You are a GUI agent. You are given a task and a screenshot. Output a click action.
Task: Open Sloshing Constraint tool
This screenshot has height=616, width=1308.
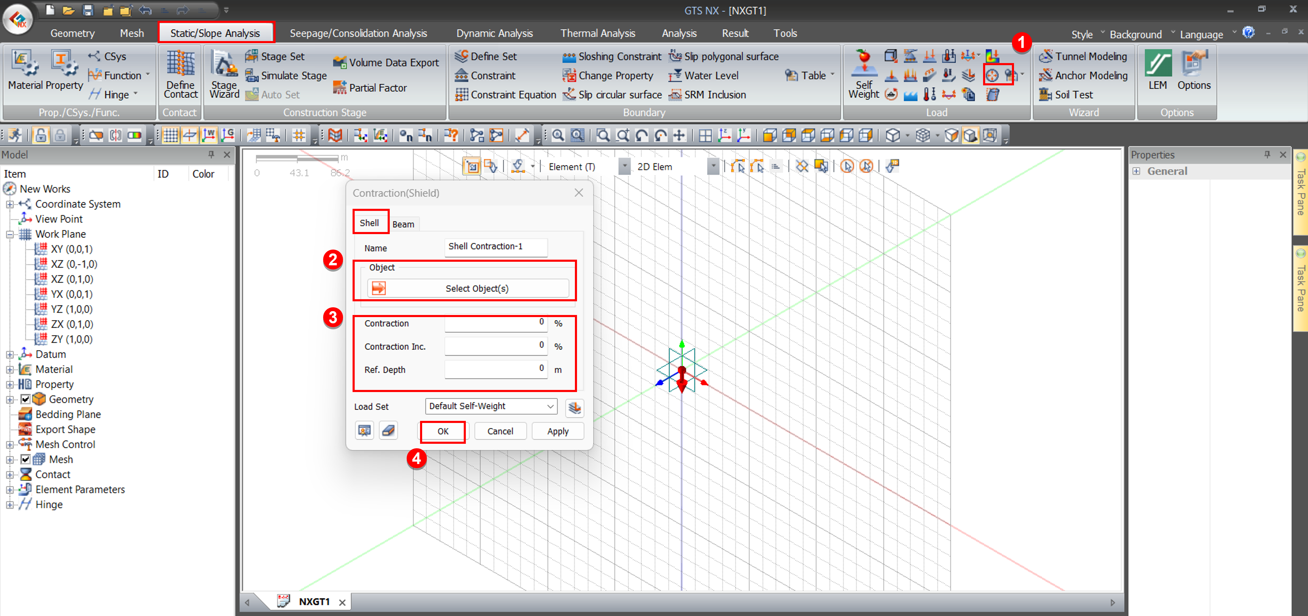(x=612, y=57)
